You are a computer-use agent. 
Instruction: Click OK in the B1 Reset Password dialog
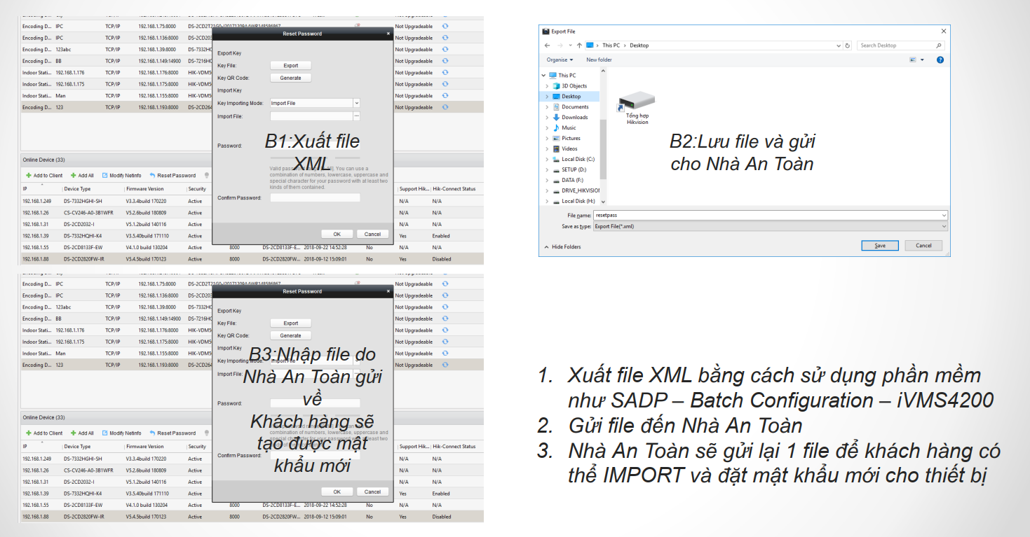[x=337, y=234]
